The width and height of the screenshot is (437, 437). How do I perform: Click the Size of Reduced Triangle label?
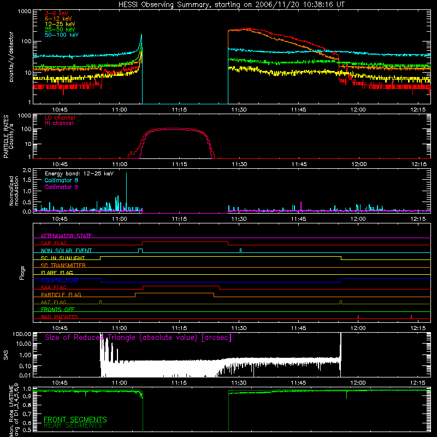pyautogui.click(x=138, y=338)
